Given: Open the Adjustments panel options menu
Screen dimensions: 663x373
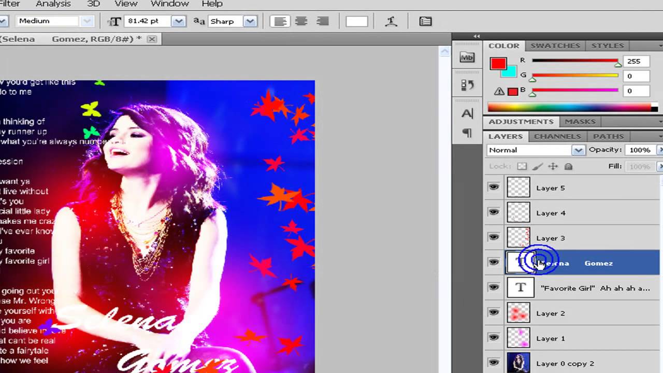Looking at the screenshot, I should 660,121.
